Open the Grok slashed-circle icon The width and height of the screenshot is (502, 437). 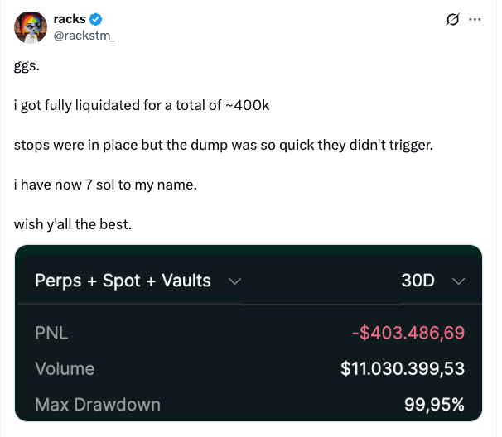click(x=453, y=19)
